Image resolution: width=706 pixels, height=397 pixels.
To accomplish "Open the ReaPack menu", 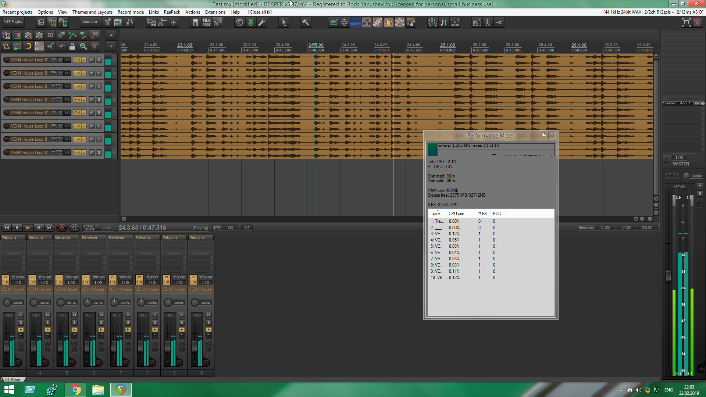I will pyautogui.click(x=172, y=12).
